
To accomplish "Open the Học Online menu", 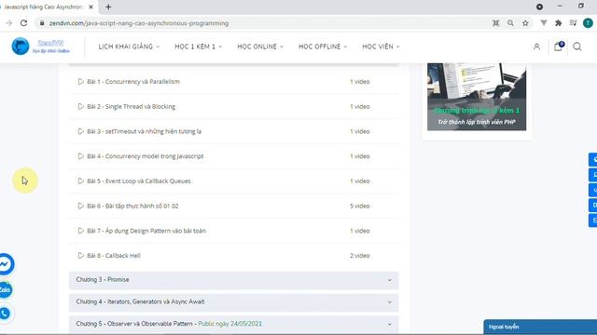I will [x=260, y=47].
